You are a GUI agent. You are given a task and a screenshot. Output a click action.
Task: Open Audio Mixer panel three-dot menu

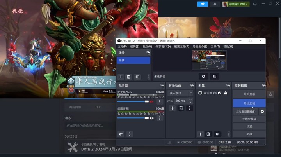(x=130, y=134)
